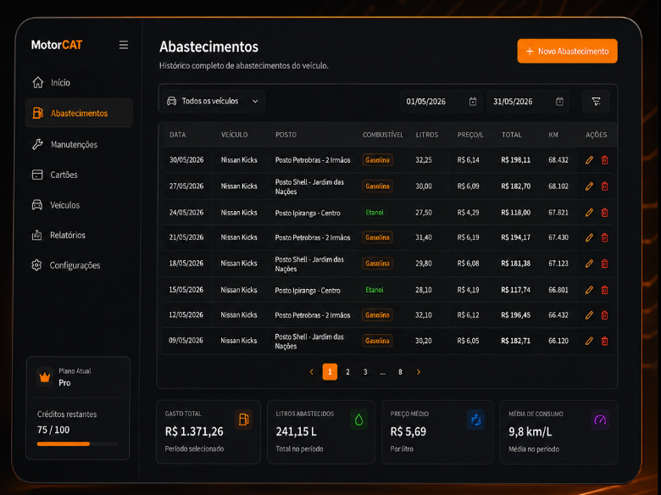Click the filter icon next to date fields
This screenshot has height=495, width=661.
coord(596,102)
